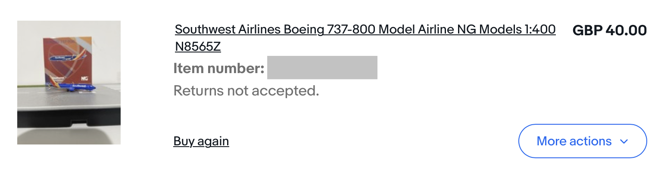
Task: Click the "Item number:" label
Action: 218,68
